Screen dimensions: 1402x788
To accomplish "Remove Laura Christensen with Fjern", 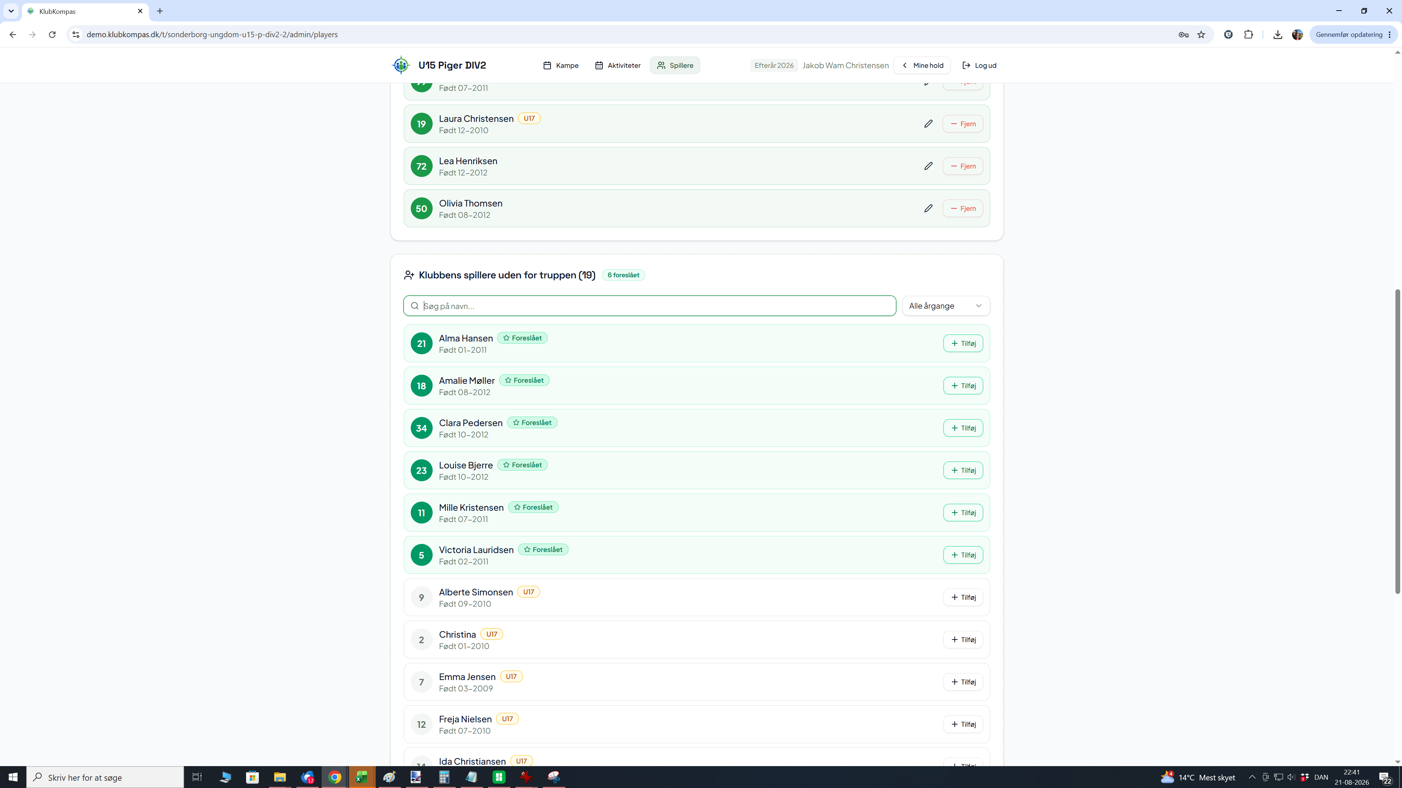I will pyautogui.click(x=963, y=124).
